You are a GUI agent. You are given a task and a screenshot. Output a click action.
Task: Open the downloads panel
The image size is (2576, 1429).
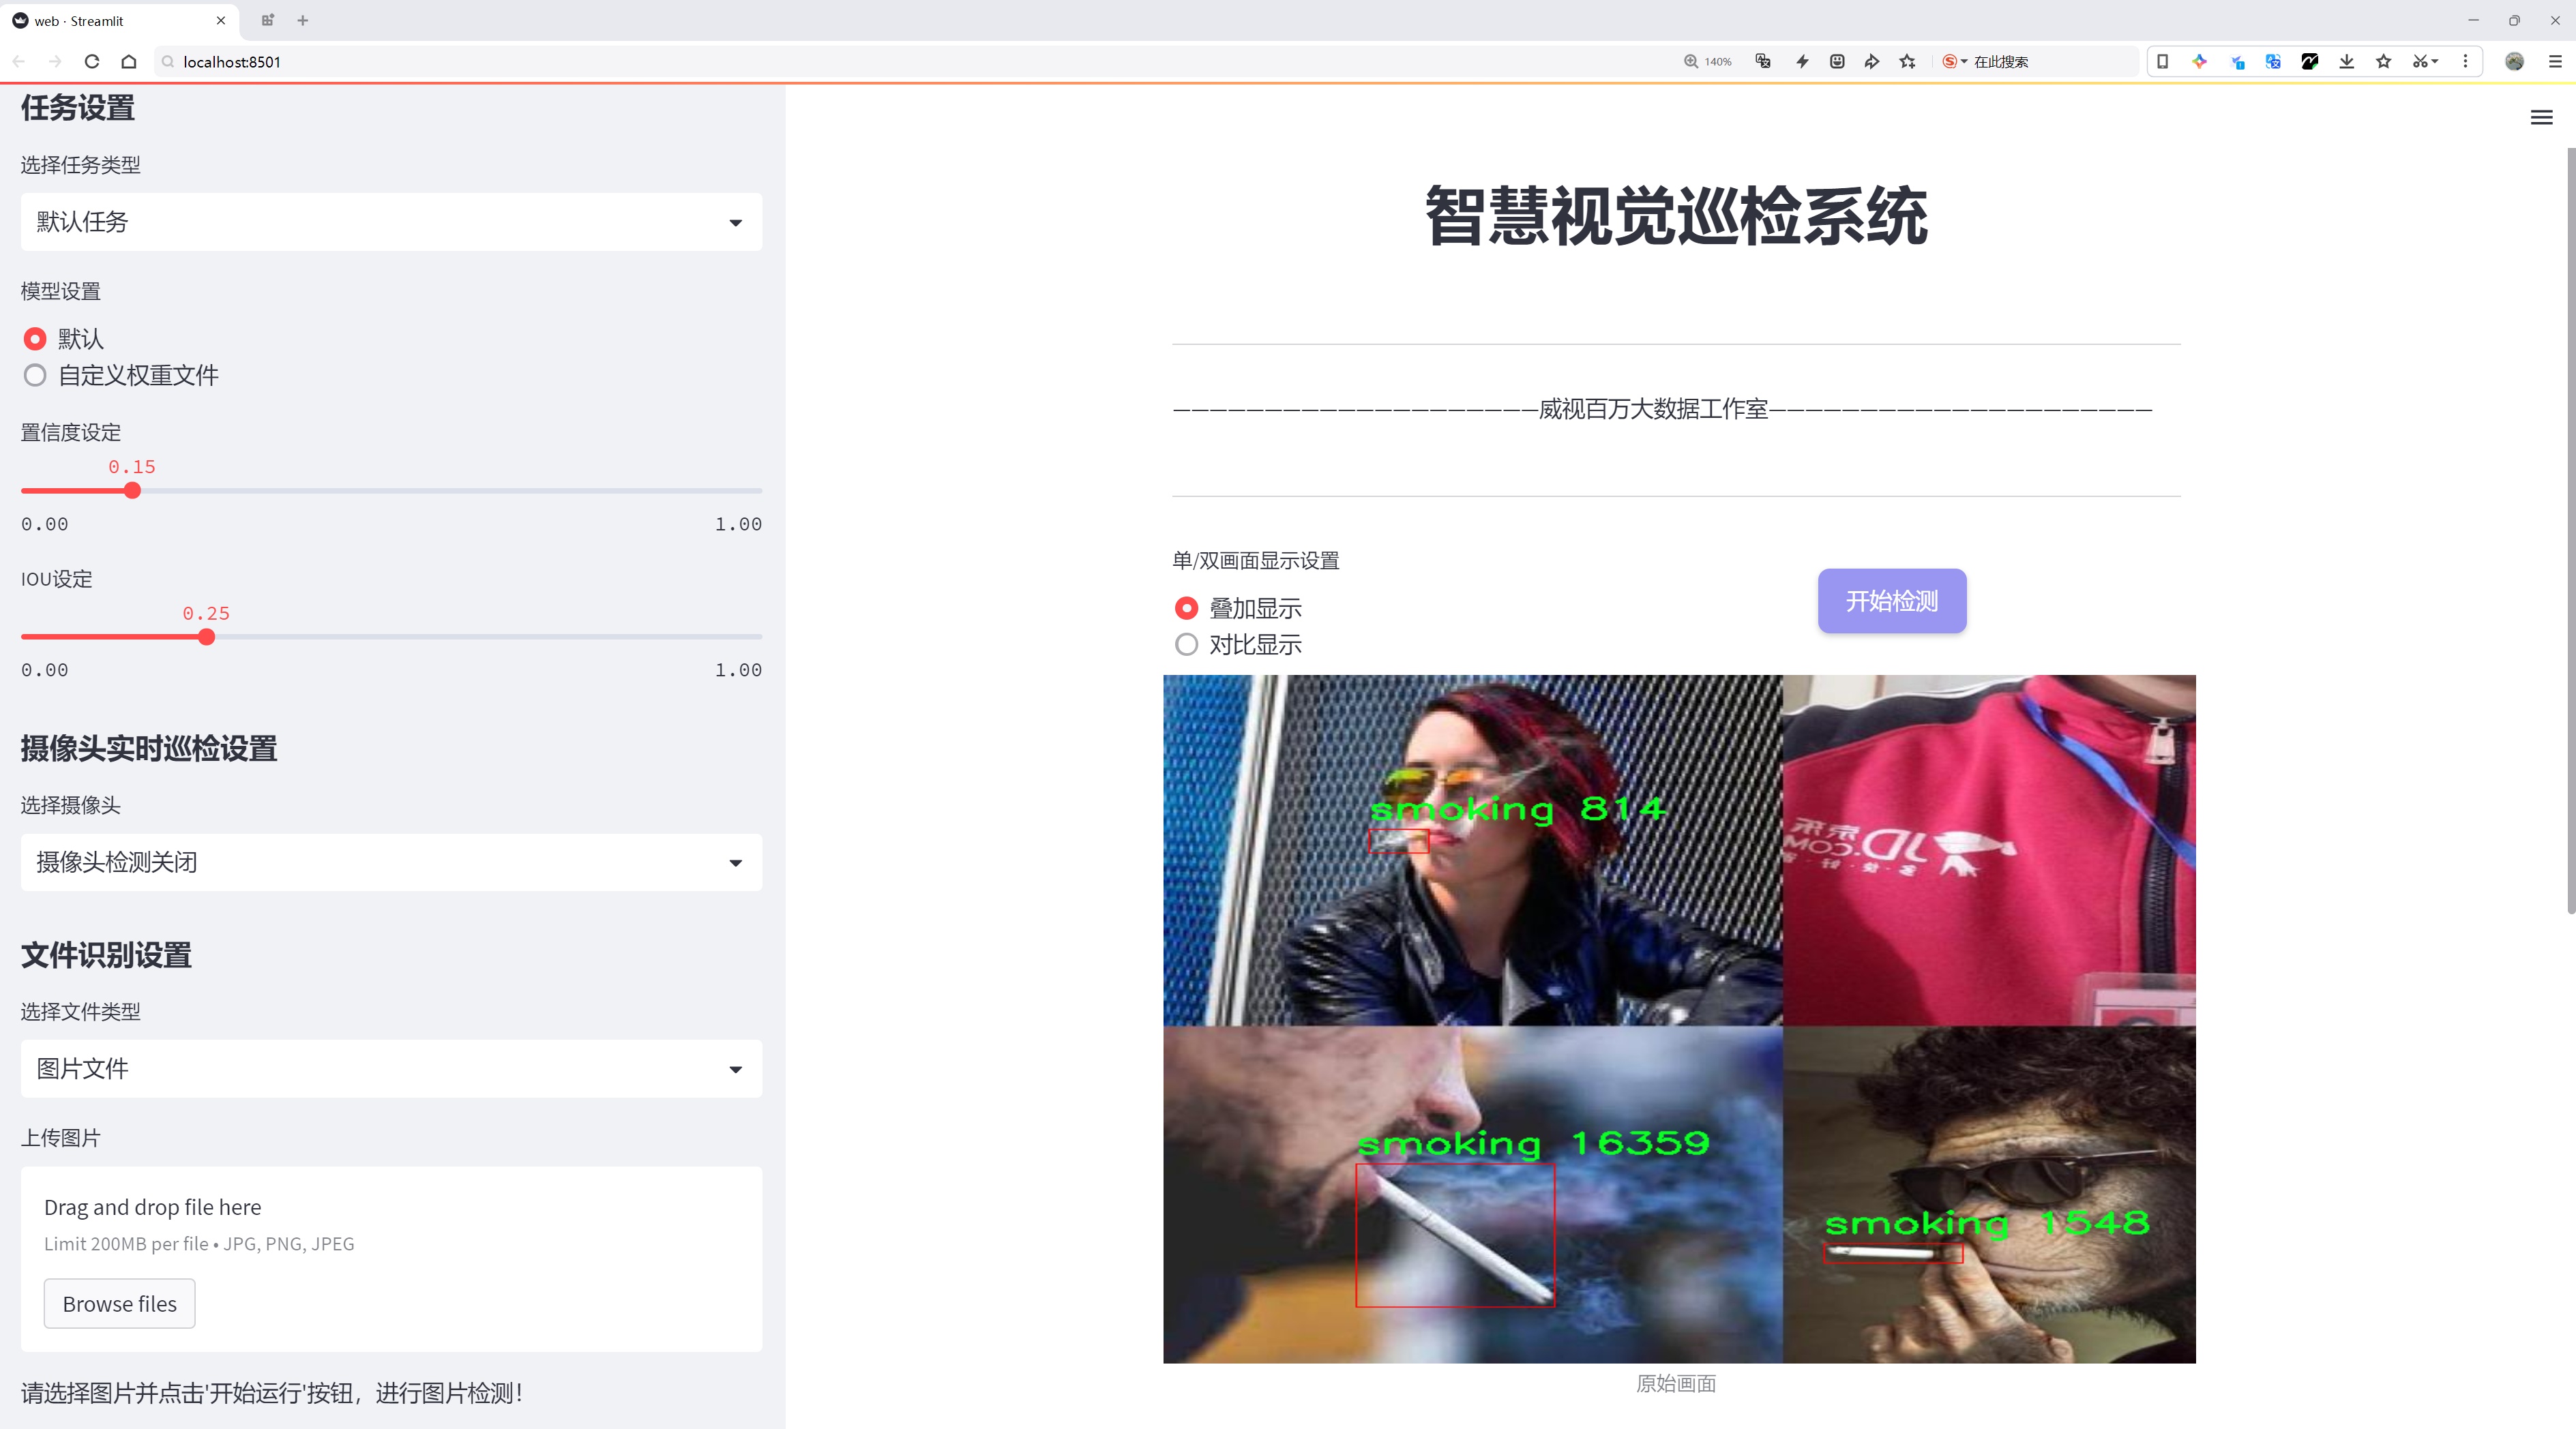click(x=2347, y=61)
